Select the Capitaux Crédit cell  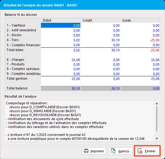[100, 25]
